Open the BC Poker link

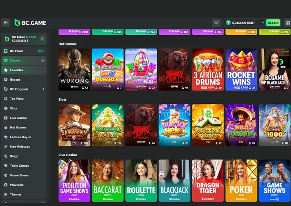[24, 51]
